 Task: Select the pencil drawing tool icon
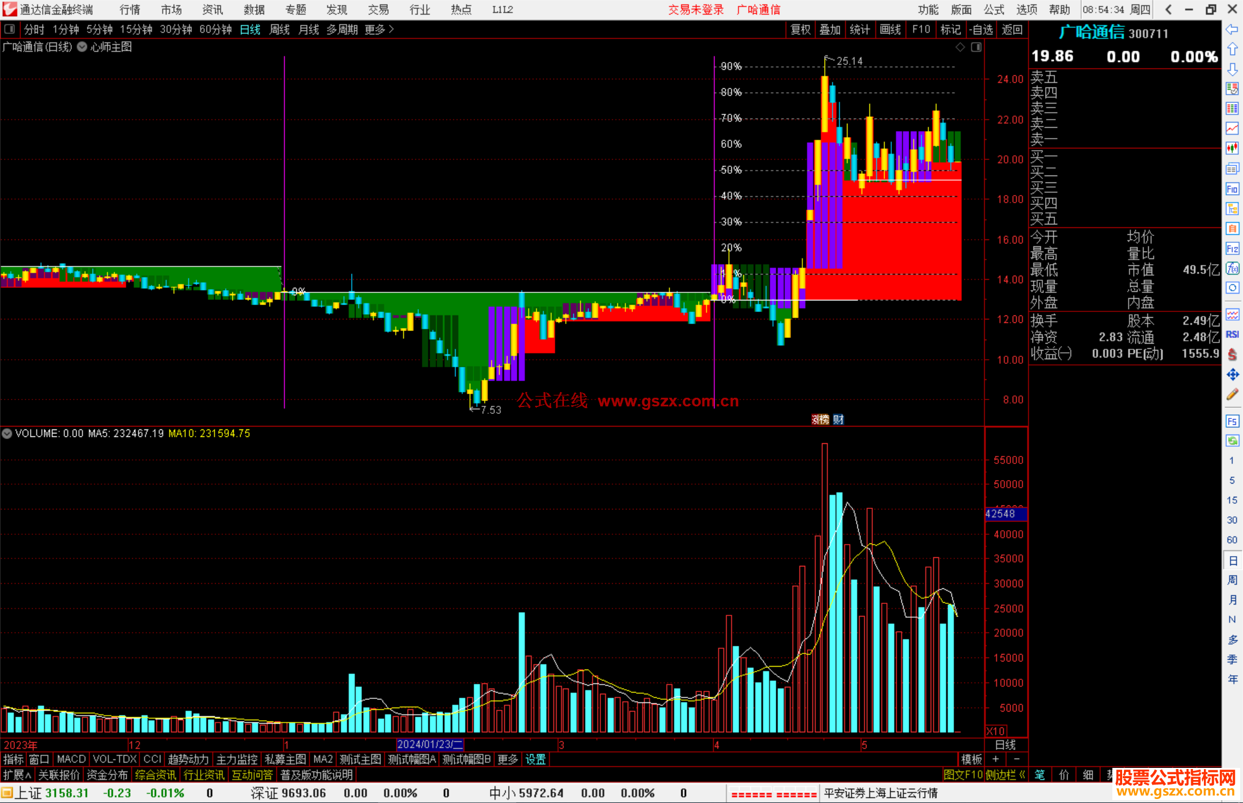(x=1232, y=394)
